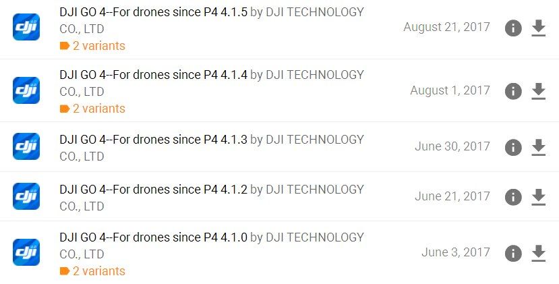The width and height of the screenshot is (559, 284).
Task: Download DJI GO 4 version 4.1.0
Action: (538, 253)
